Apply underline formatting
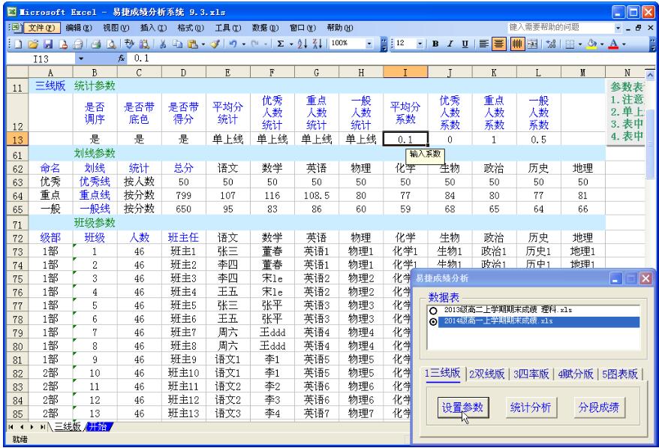Viewport: 659px width, 448px height. [x=465, y=44]
